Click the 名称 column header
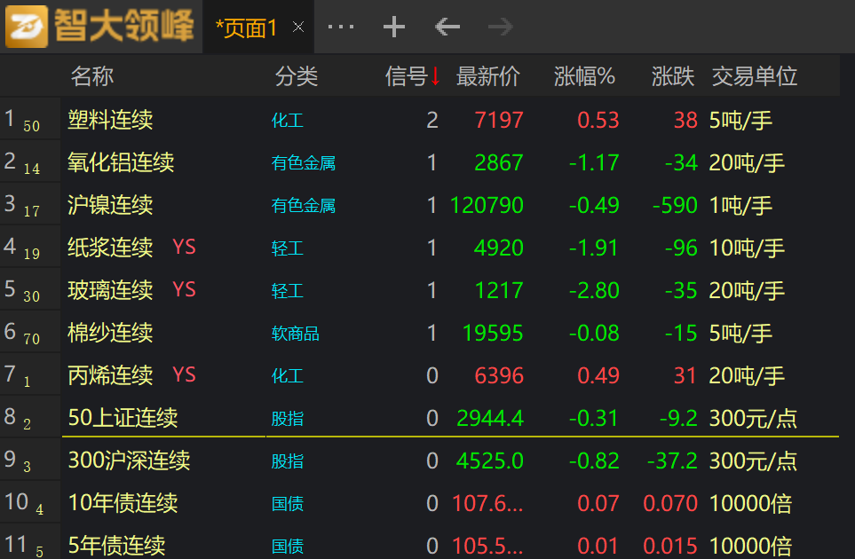855x559 pixels. (x=92, y=76)
